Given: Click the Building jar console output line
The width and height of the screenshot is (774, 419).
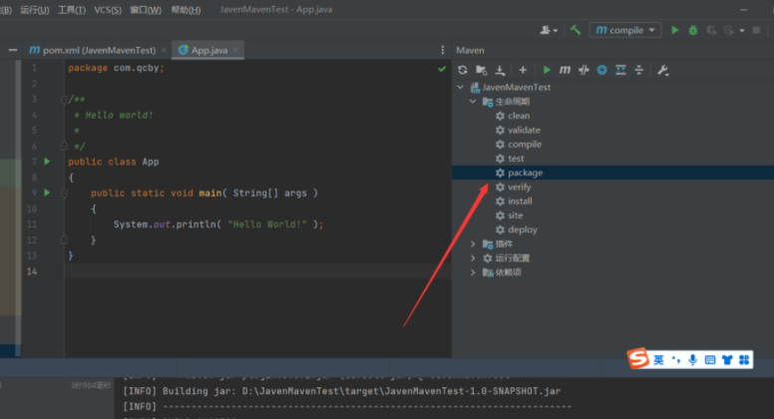Looking at the screenshot, I should point(341,391).
